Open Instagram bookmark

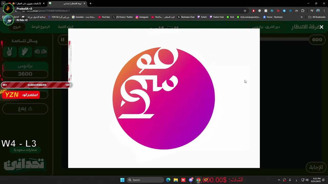142,17
